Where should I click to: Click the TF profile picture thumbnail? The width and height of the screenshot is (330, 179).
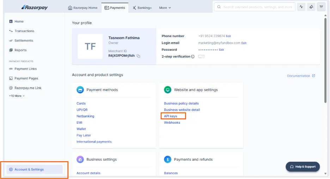[x=90, y=47]
